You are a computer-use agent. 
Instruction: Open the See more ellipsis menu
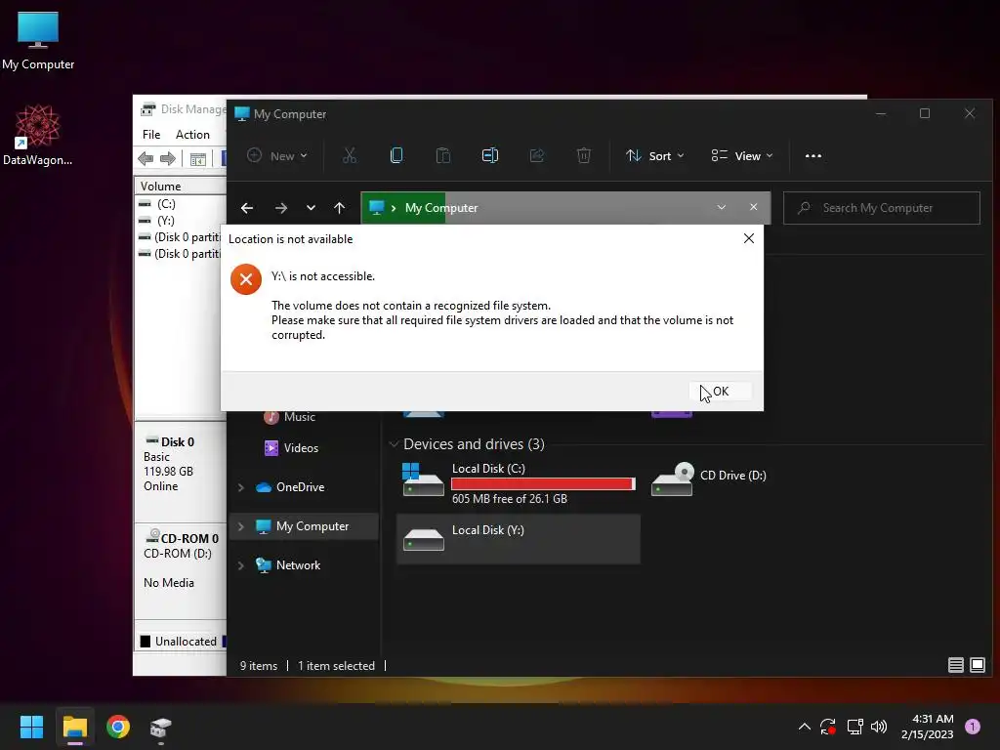pyautogui.click(x=813, y=155)
